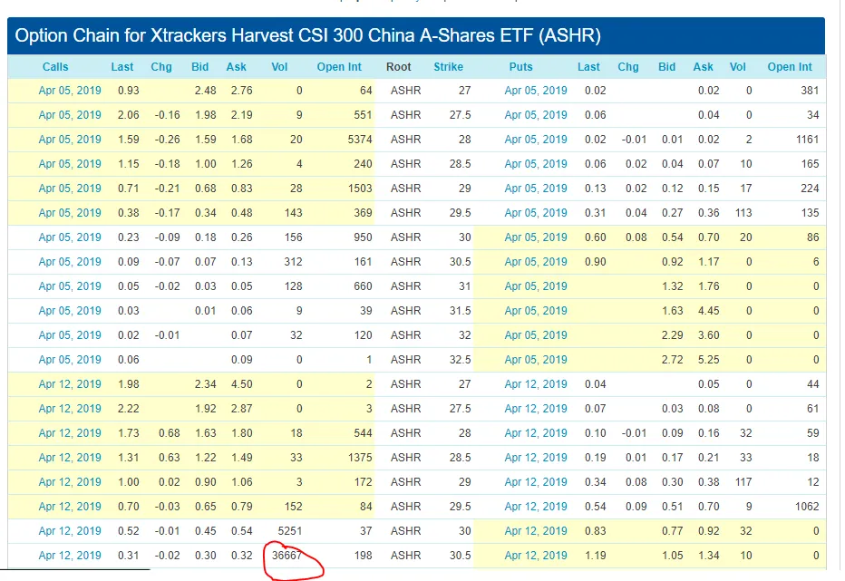Click the calls Open Int column header
Image resolution: width=845 pixels, height=581 pixels.
pyautogui.click(x=339, y=67)
